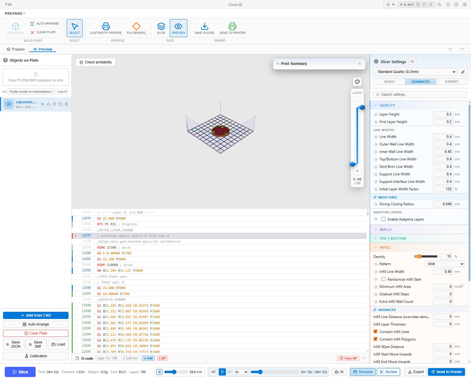This screenshot has height=380, width=471.
Task: Click the Select tool icon in the toolbar
Action: [75, 28]
